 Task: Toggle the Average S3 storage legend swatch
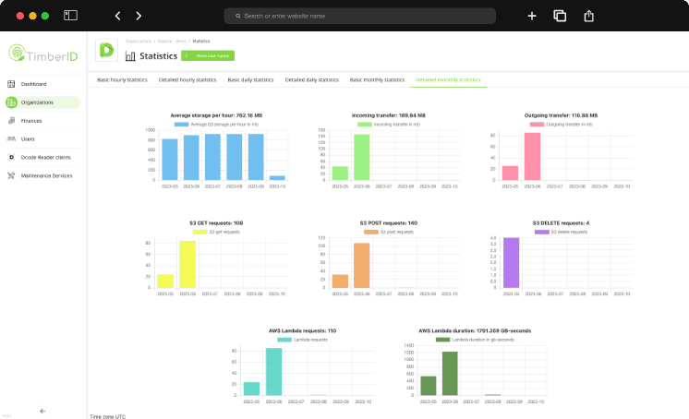click(x=181, y=125)
